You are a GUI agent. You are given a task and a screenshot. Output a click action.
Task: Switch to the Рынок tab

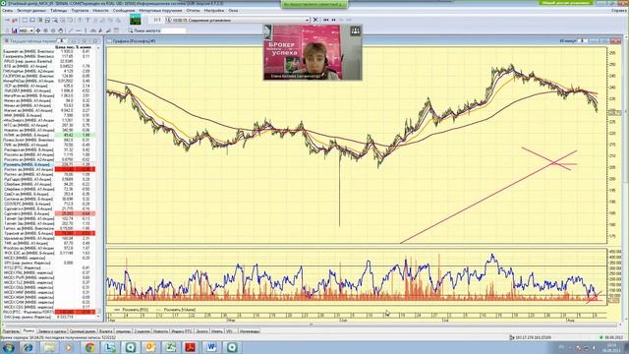[29, 331]
